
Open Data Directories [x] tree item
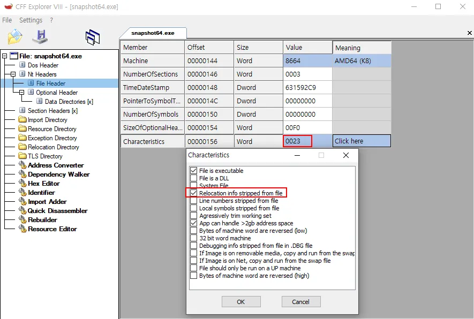coord(69,102)
